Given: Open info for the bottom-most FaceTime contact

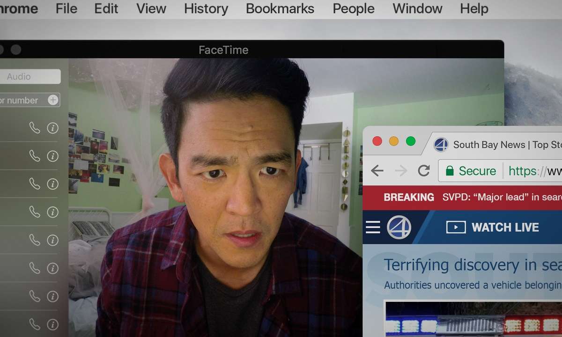Looking at the screenshot, I should (x=53, y=324).
